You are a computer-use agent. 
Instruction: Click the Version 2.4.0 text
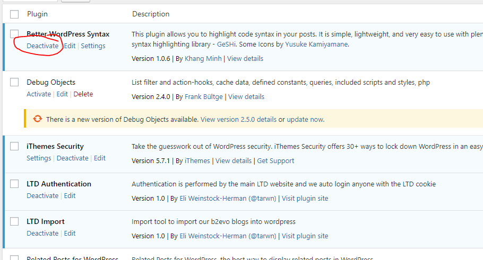pyautogui.click(x=151, y=97)
